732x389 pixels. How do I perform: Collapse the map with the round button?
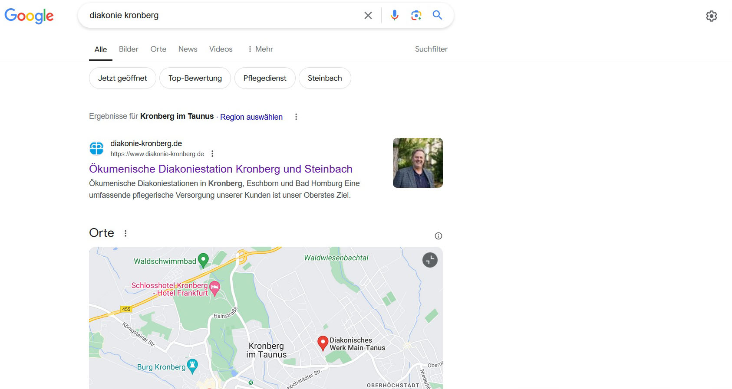430,260
